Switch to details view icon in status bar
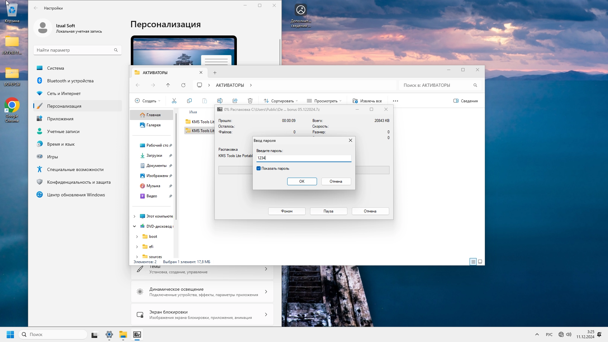 pyautogui.click(x=473, y=262)
